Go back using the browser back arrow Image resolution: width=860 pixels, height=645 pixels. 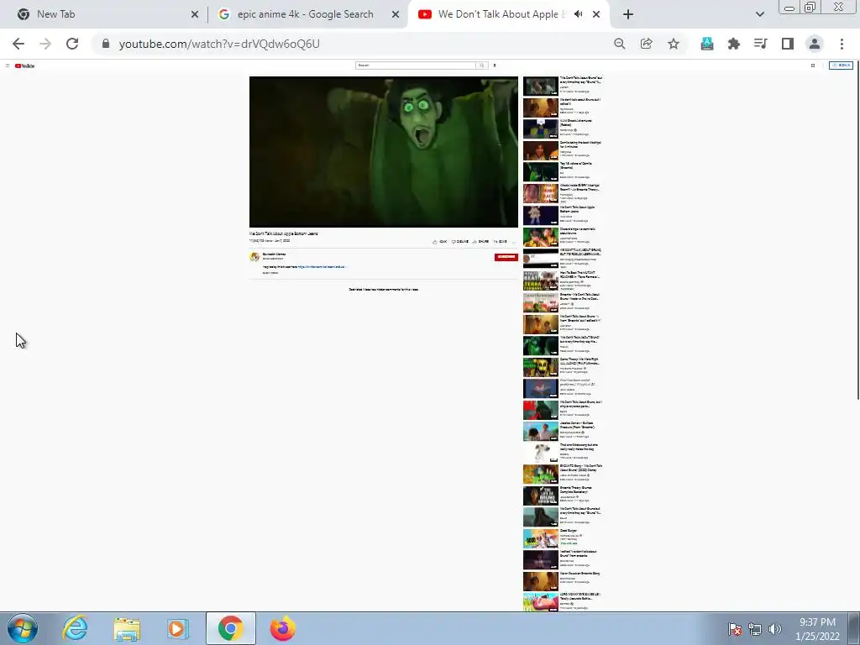tap(18, 44)
